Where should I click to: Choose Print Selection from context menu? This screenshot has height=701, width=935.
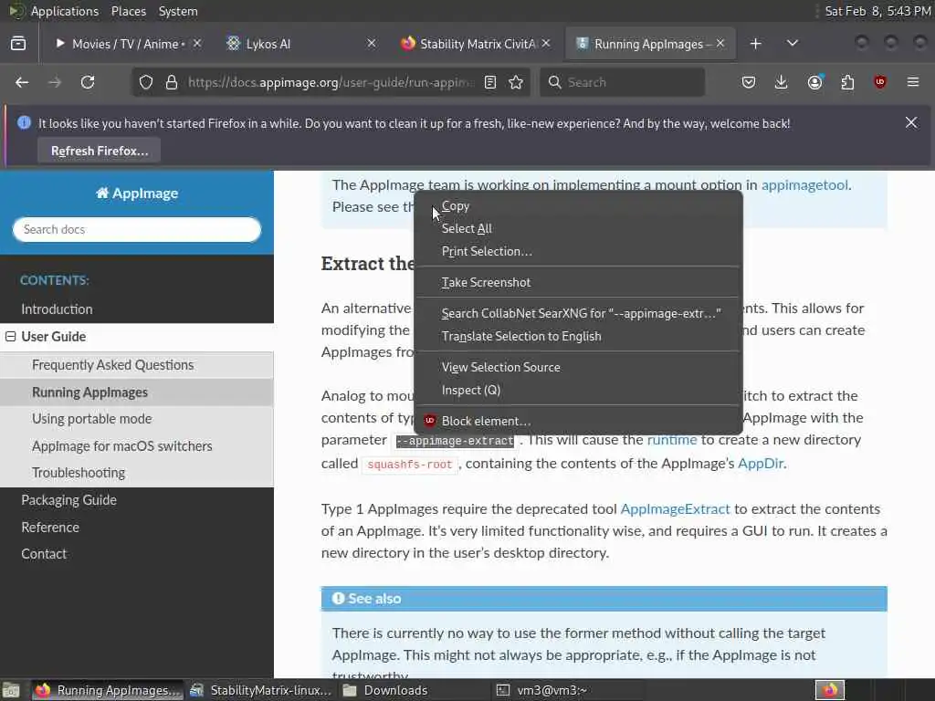point(578,252)
